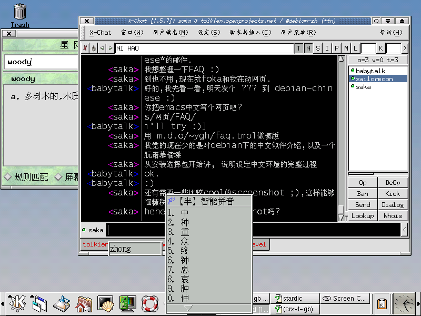The image size is (421, 316).
Task: Click the red X icon beside topic
Action: click(85, 48)
